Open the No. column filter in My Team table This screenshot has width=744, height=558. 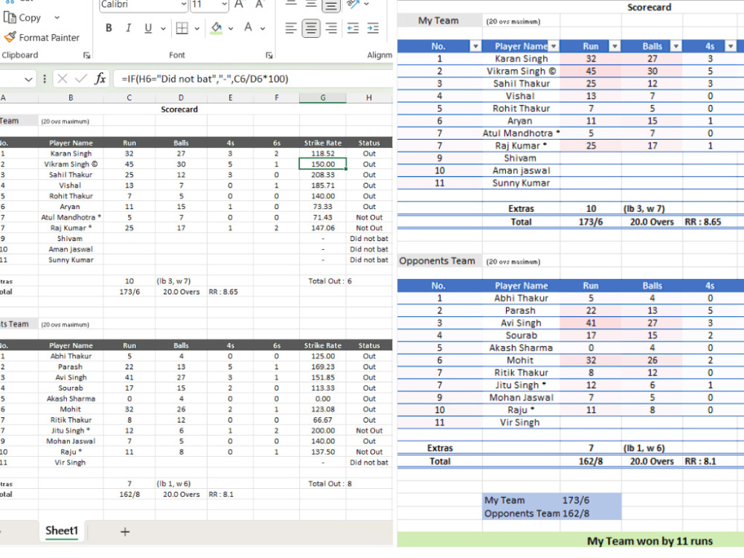coord(475,46)
